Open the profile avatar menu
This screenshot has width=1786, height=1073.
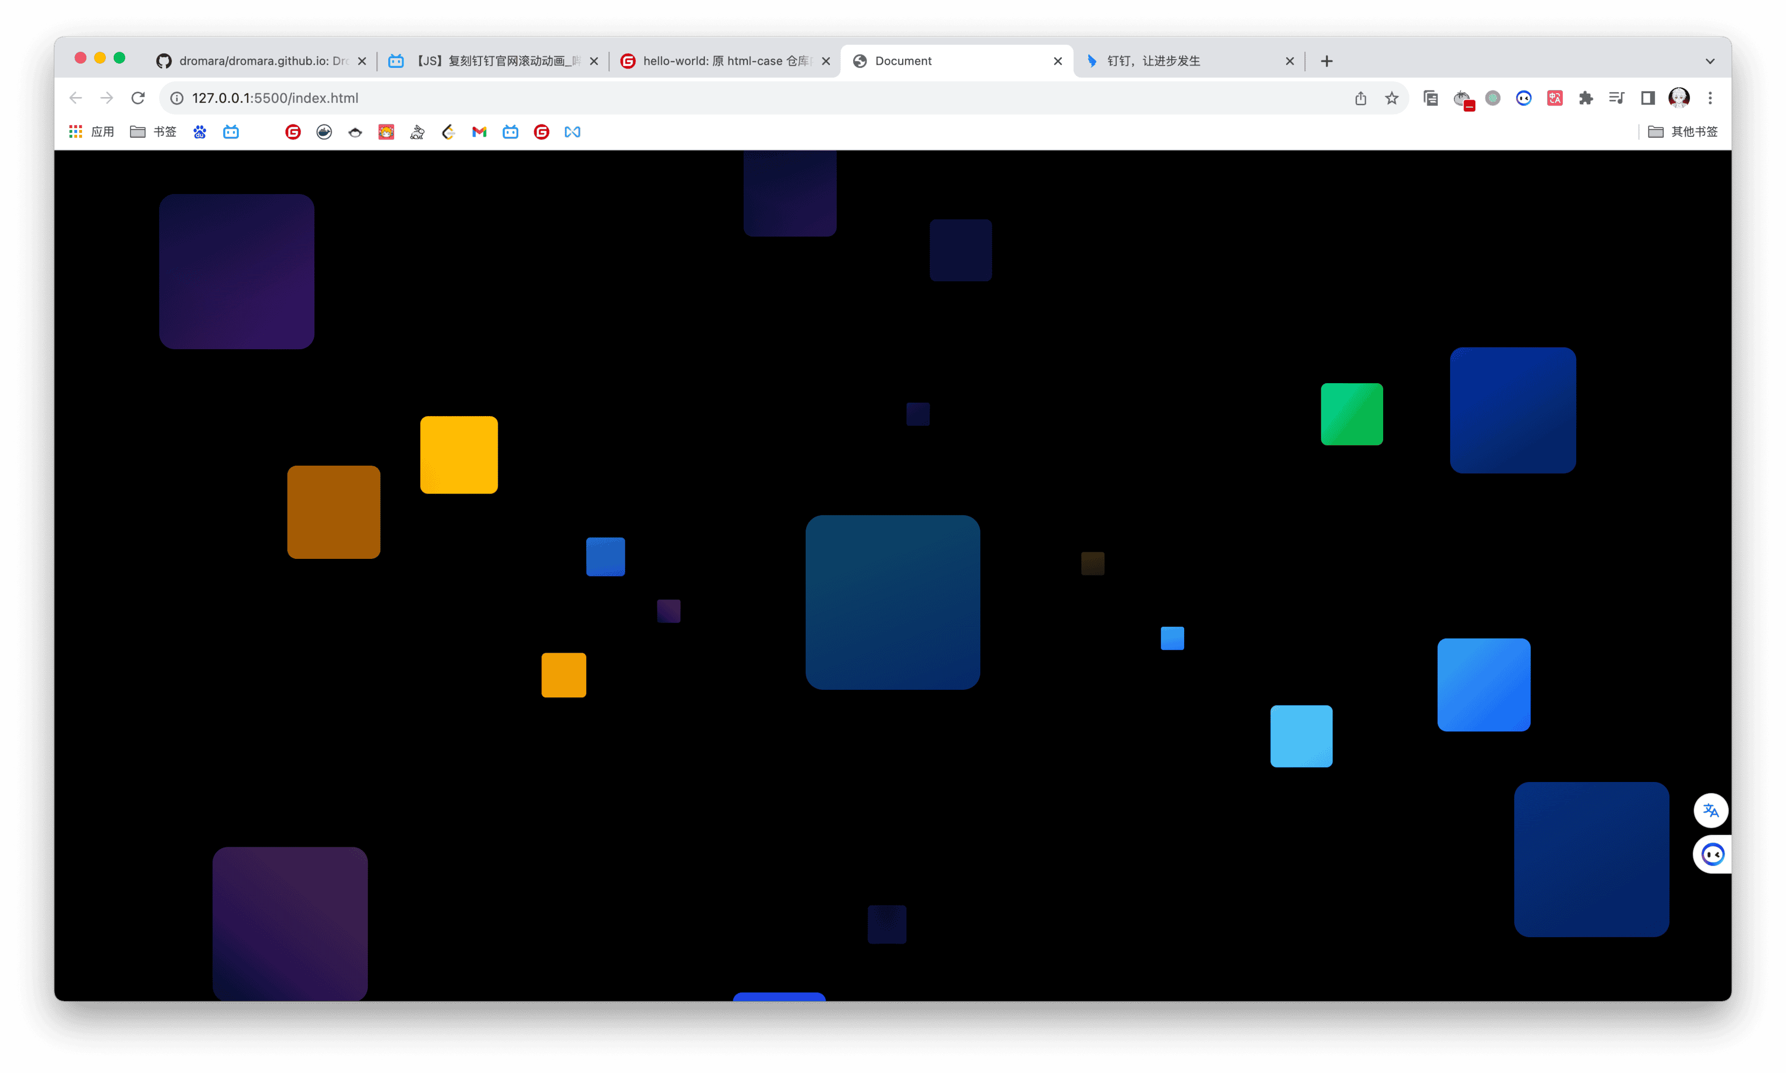pyautogui.click(x=1678, y=98)
